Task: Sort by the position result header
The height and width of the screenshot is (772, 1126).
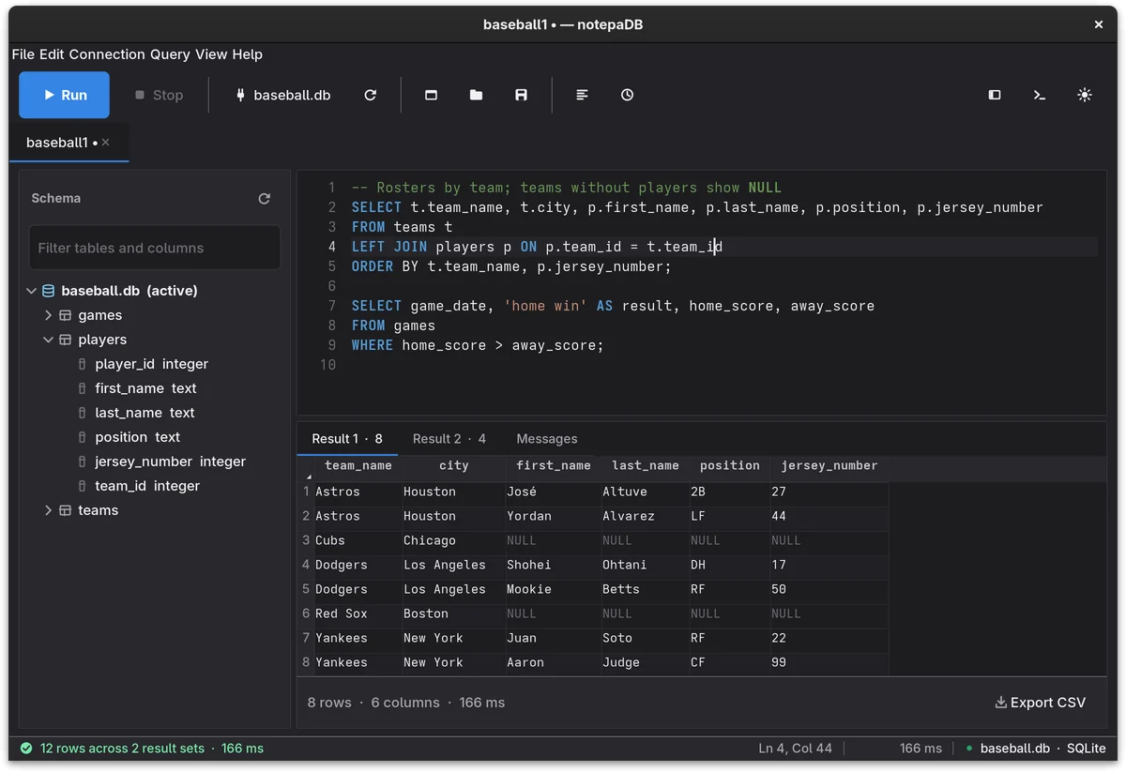Action: click(x=730, y=465)
